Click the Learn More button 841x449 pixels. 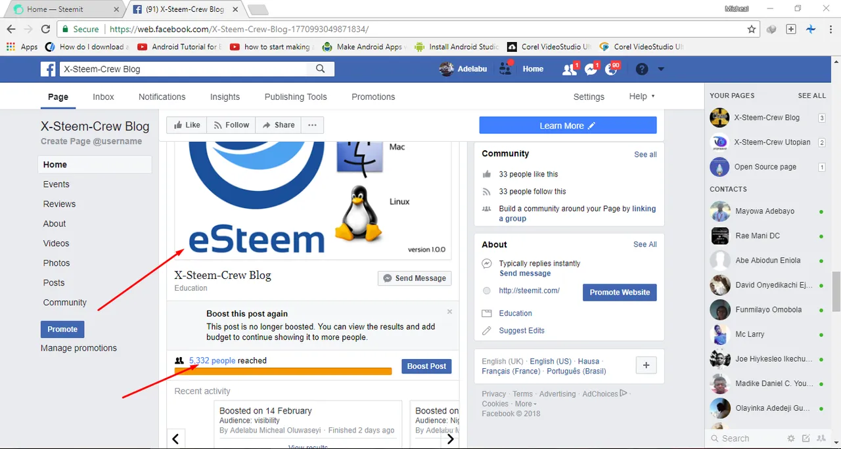click(568, 125)
